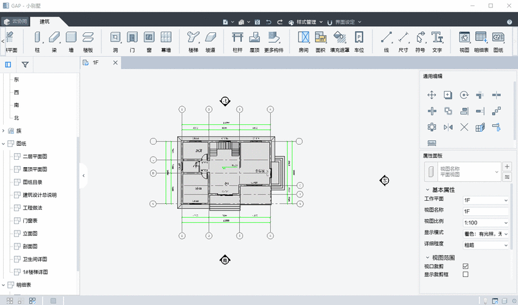Image resolution: width=518 pixels, height=305 pixels.
Task: Select the 门 (door) tool
Action: pos(131,40)
